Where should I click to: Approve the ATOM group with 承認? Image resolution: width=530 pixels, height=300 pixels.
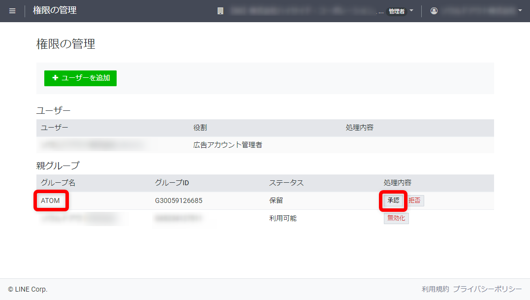tap(393, 200)
